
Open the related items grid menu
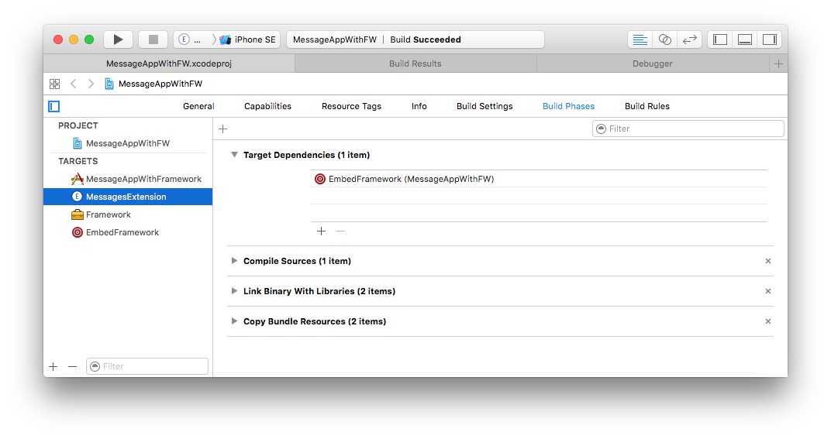click(54, 84)
